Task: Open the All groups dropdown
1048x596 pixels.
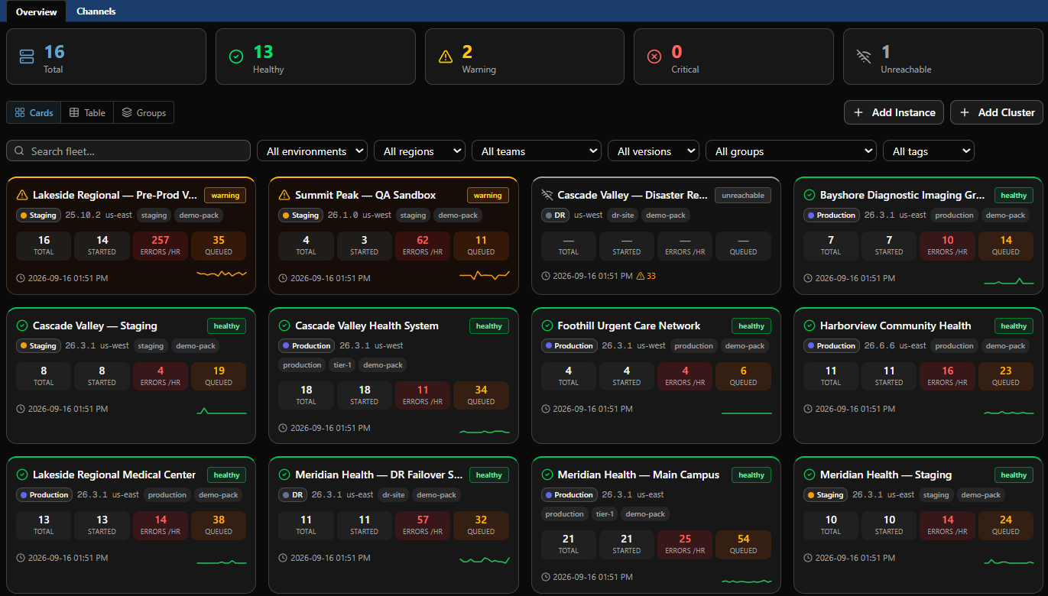Action: point(791,151)
